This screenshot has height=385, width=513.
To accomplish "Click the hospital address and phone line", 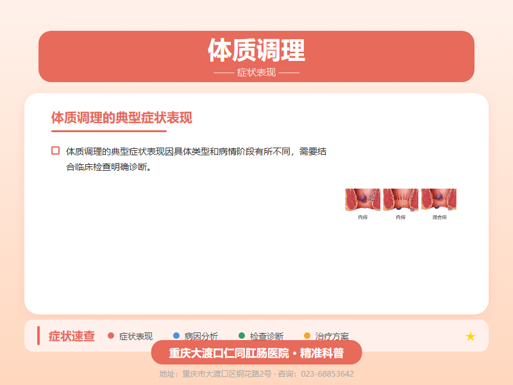I will (256, 374).
